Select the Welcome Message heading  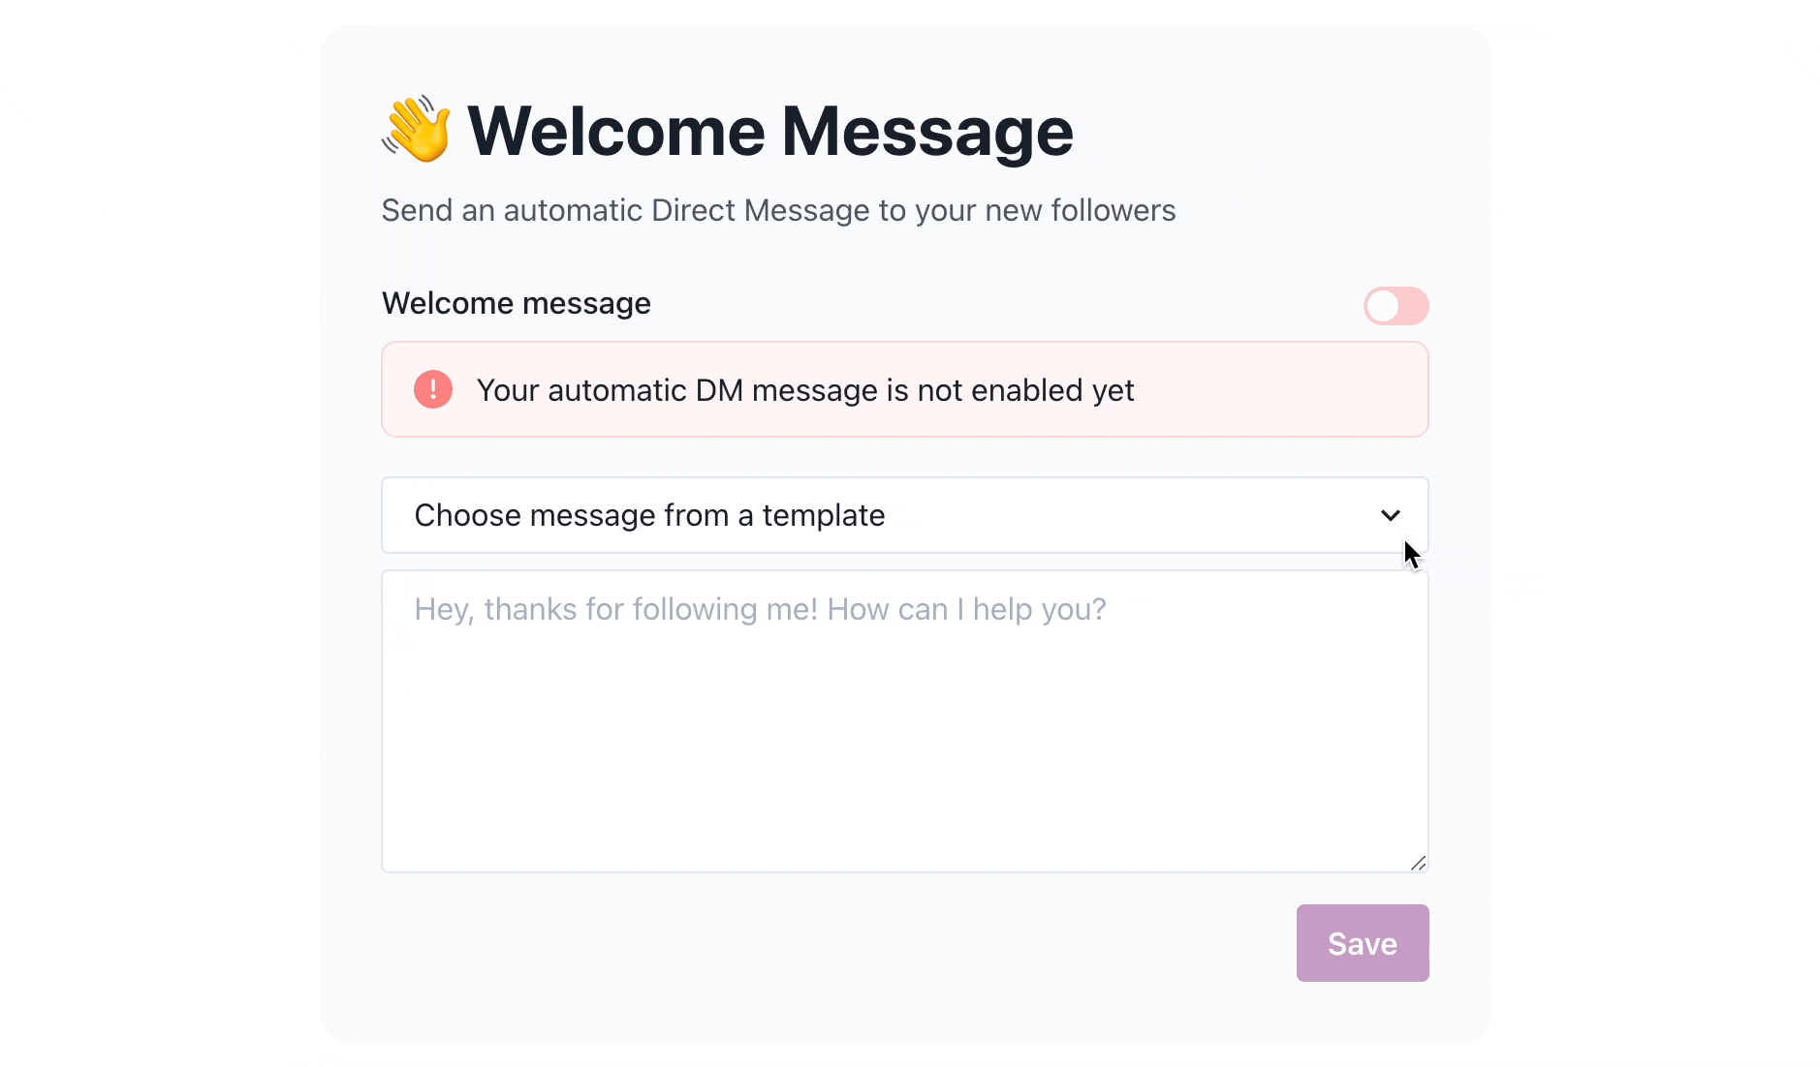770,130
